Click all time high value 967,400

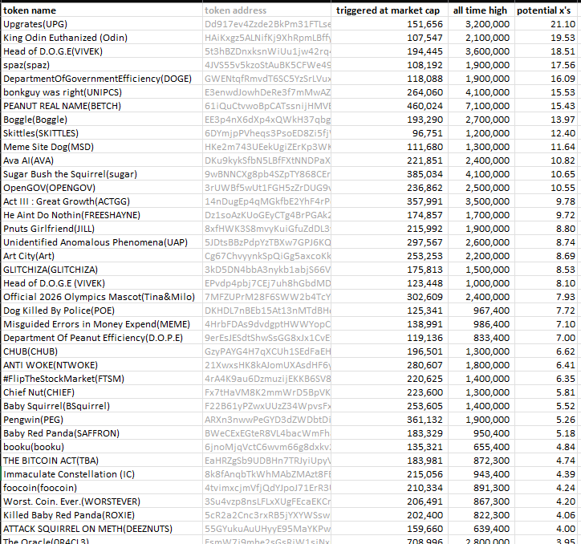click(x=481, y=311)
